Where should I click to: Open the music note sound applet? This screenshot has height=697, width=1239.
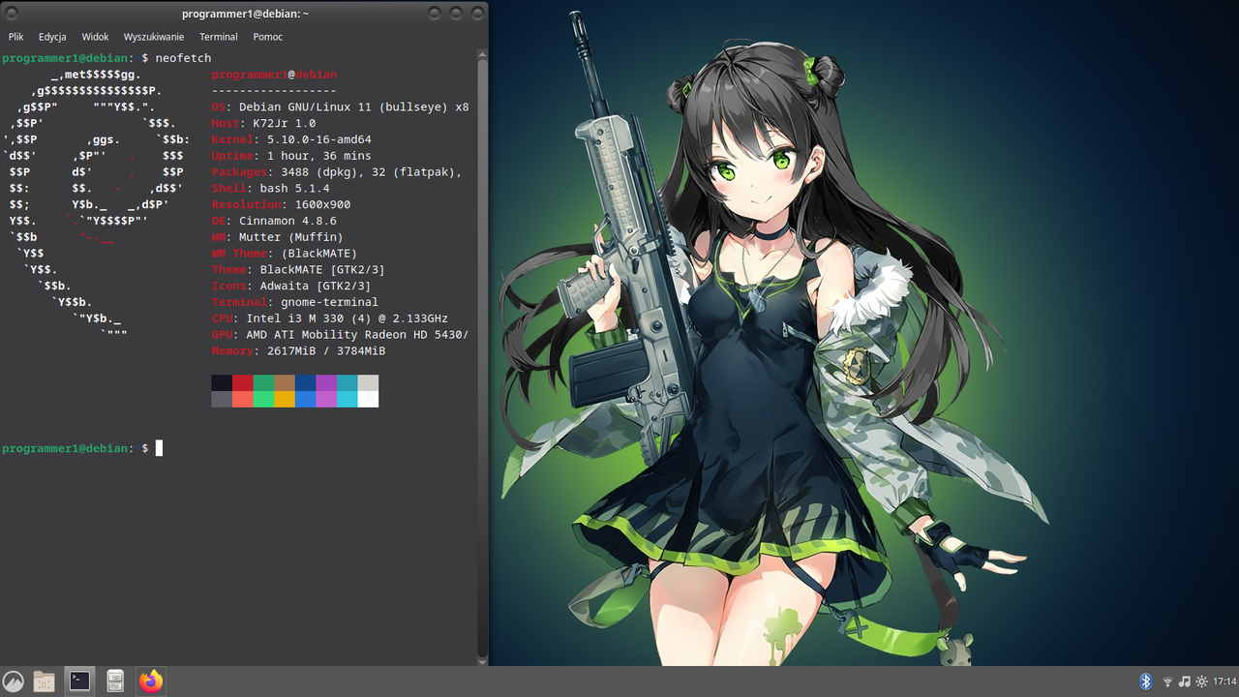click(1185, 682)
